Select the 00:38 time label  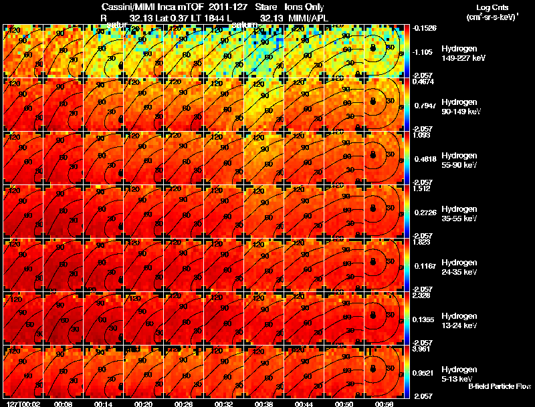coord(263,404)
